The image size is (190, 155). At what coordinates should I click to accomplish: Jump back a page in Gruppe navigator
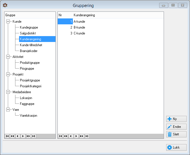12,136
